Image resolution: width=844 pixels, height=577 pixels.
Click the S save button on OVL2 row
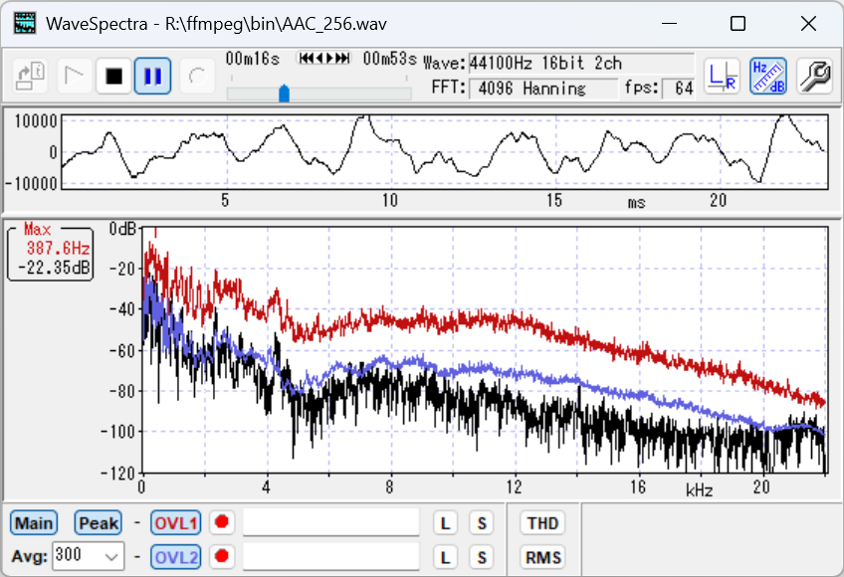(482, 557)
